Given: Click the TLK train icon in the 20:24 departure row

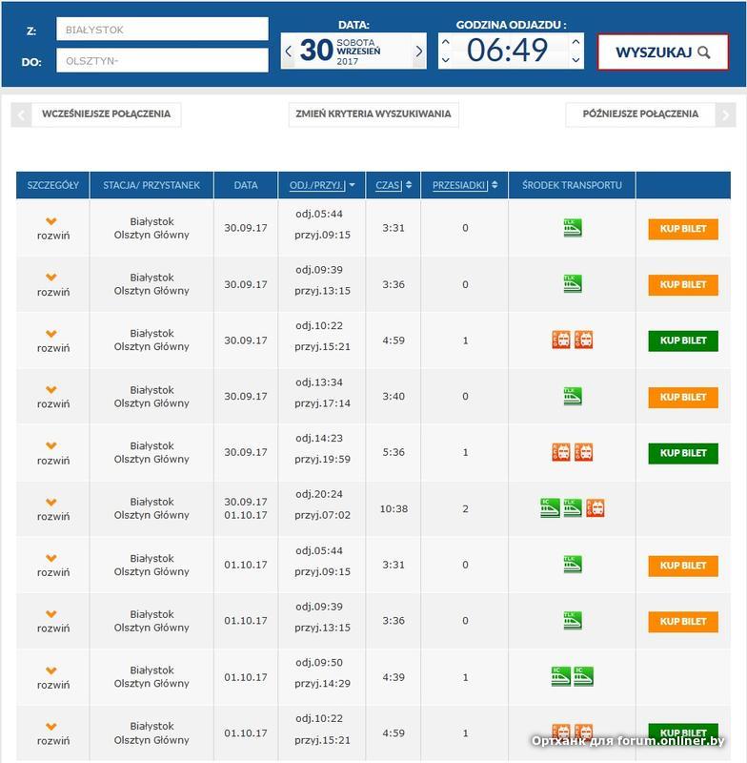Looking at the screenshot, I should tap(572, 508).
